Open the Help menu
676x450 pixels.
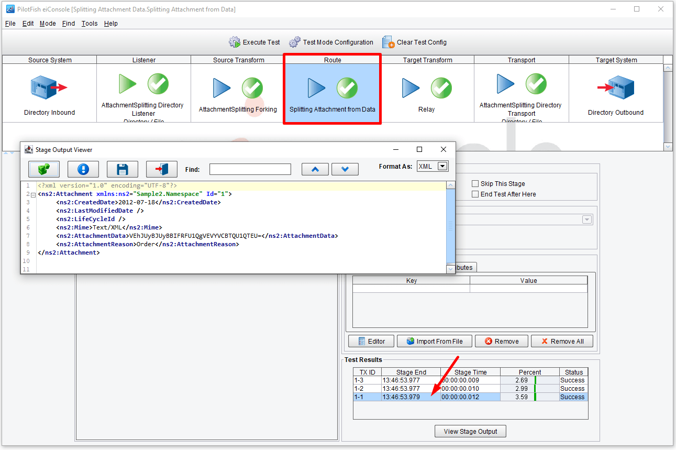click(x=111, y=24)
